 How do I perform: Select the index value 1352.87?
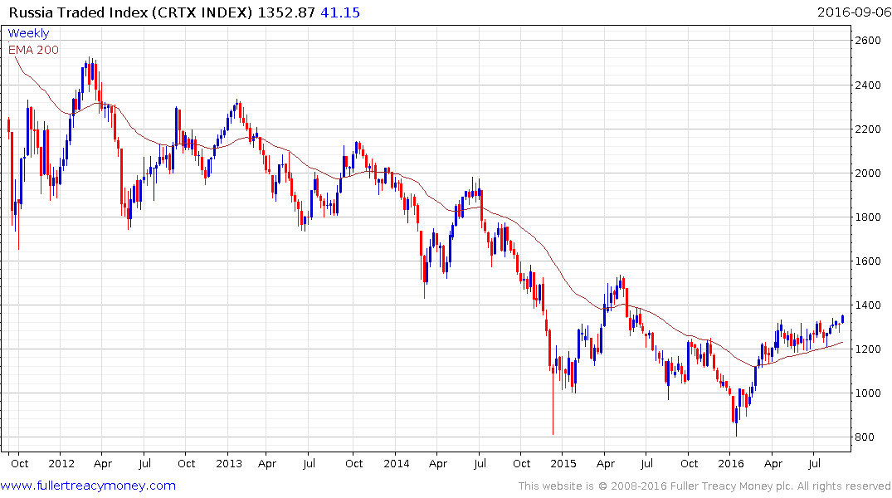coord(286,12)
